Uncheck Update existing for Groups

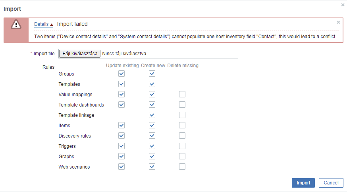pyautogui.click(x=121, y=74)
